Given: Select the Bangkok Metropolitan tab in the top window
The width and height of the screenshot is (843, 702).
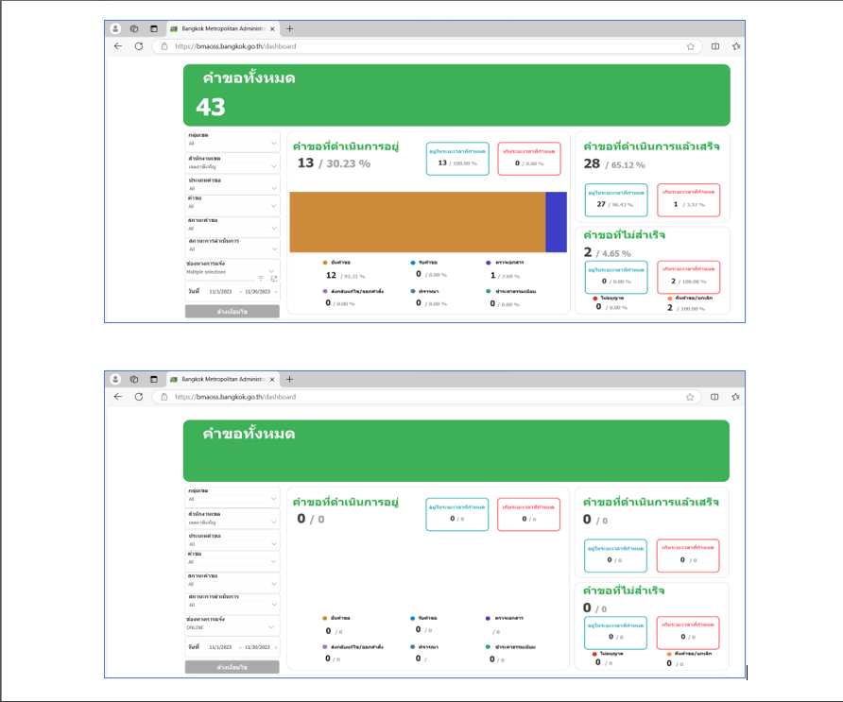Looking at the screenshot, I should tap(217, 29).
